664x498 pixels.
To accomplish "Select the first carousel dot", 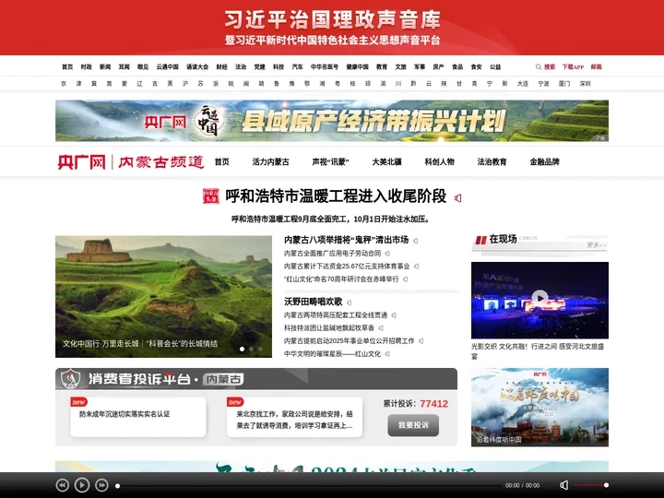I will pos(242,349).
